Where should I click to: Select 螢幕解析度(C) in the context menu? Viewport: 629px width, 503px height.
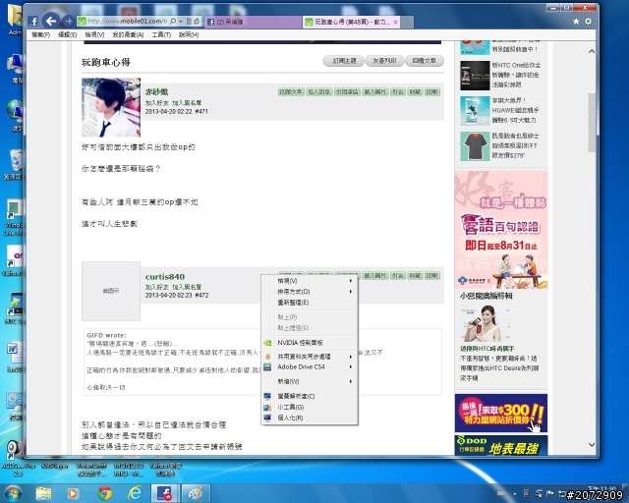click(x=309, y=396)
